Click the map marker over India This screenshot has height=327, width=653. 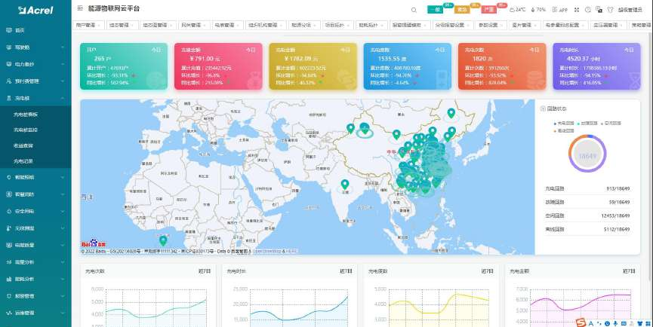pyautogui.click(x=344, y=184)
